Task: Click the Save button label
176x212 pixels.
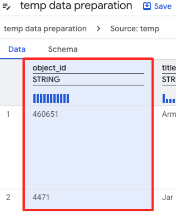Action: pos(163,6)
